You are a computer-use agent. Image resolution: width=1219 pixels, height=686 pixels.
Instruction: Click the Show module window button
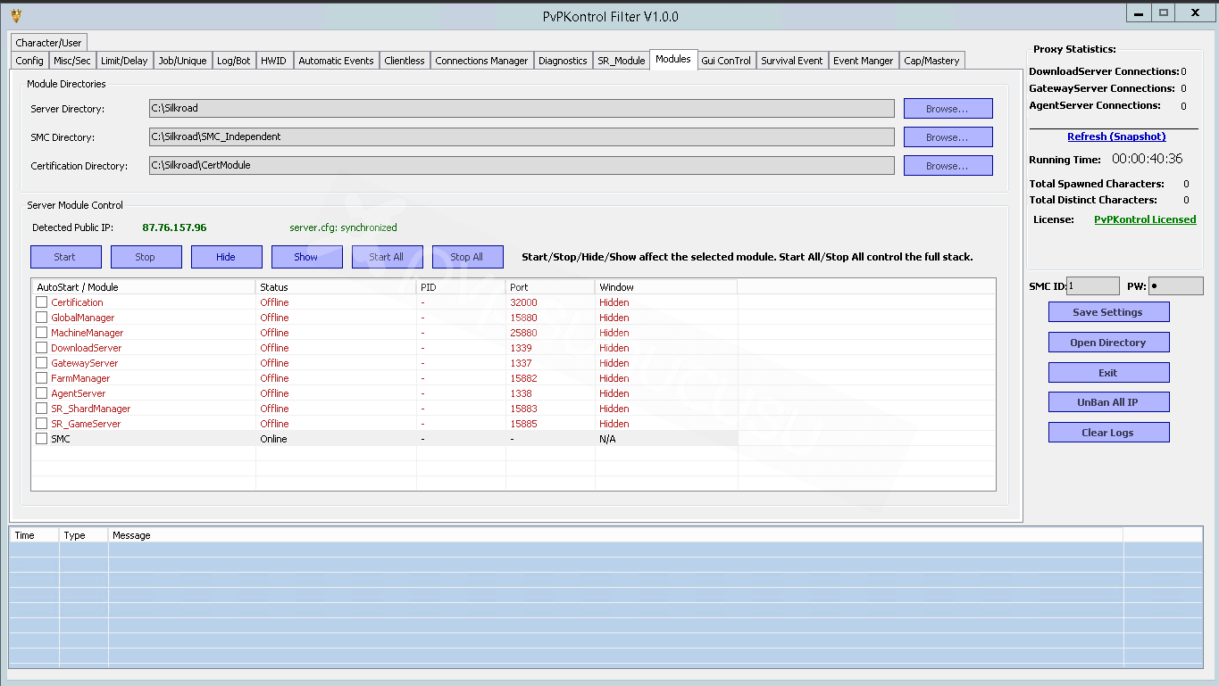click(x=306, y=257)
